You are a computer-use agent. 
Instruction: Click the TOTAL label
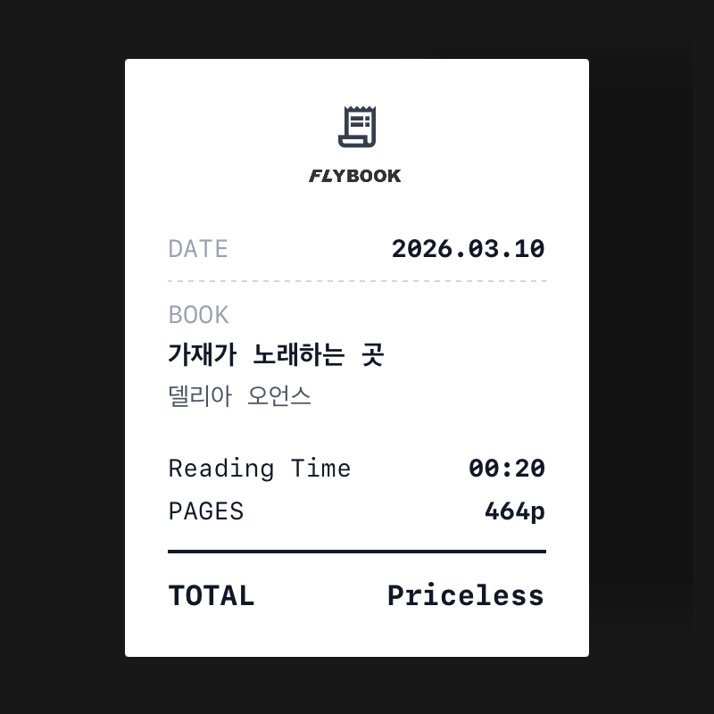click(x=211, y=595)
